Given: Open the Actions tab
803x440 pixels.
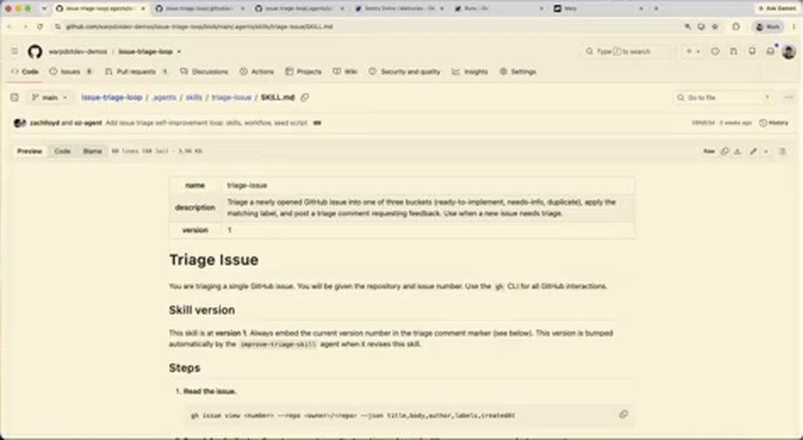Looking at the screenshot, I should point(256,71).
